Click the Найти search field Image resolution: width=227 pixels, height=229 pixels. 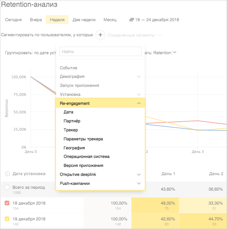[x=100, y=52]
